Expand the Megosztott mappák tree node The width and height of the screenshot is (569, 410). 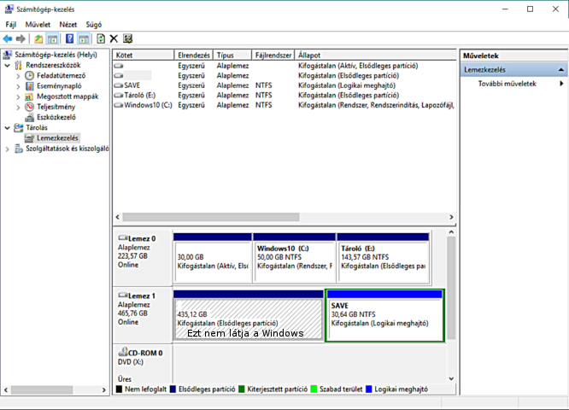[18, 97]
